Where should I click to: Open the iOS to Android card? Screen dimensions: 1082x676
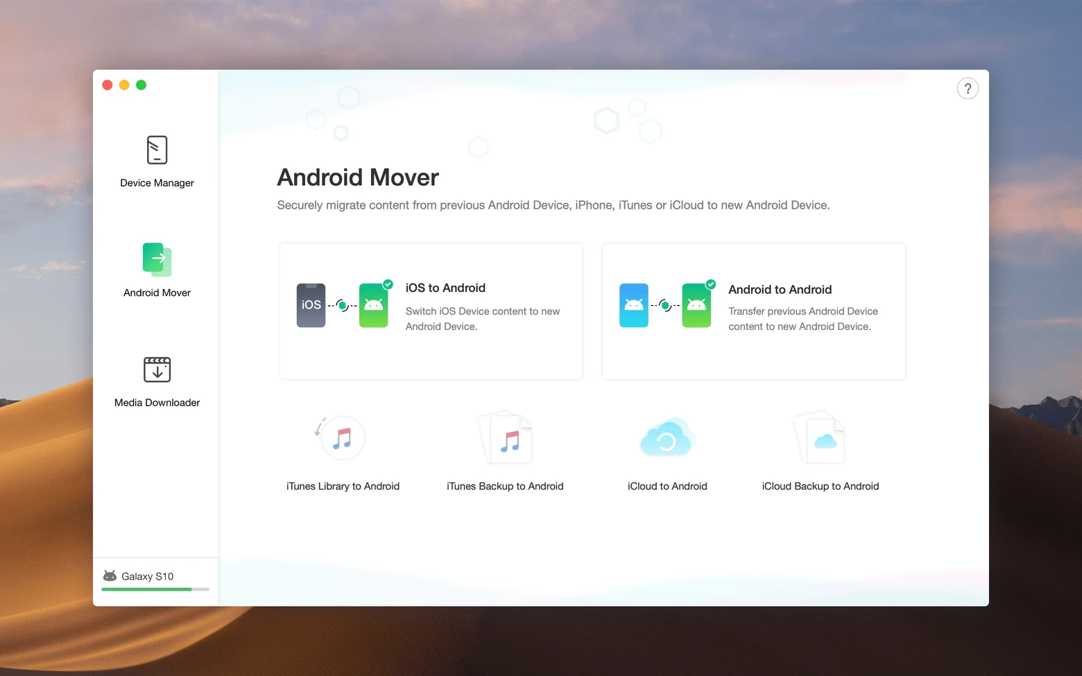431,311
